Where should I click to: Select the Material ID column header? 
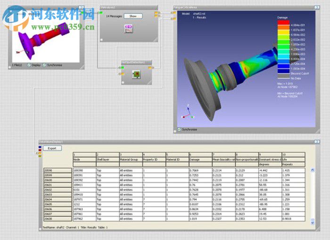pyautogui.click(x=177, y=160)
